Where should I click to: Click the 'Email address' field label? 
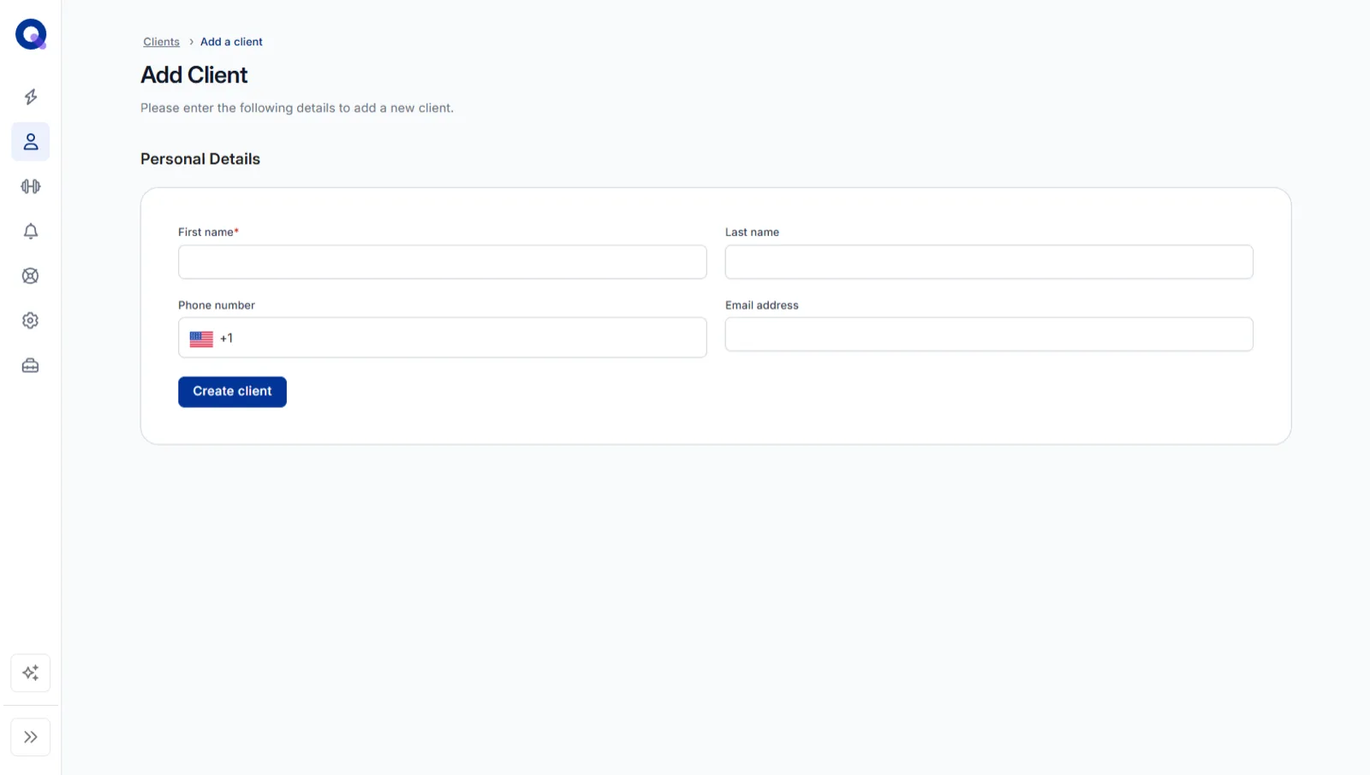coord(762,305)
